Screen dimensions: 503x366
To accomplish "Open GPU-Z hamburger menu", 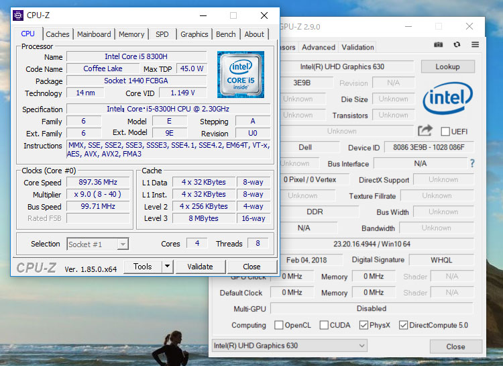I will 475,45.
